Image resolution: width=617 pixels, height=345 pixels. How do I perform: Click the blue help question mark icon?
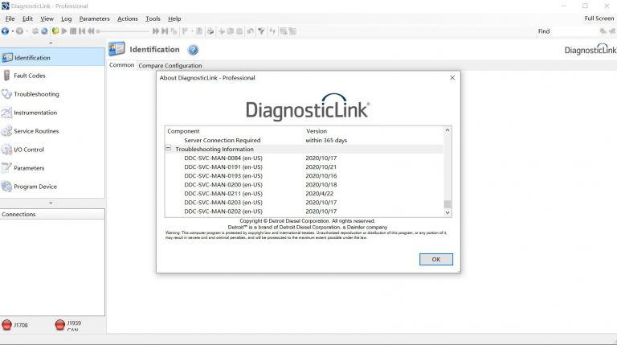point(193,50)
